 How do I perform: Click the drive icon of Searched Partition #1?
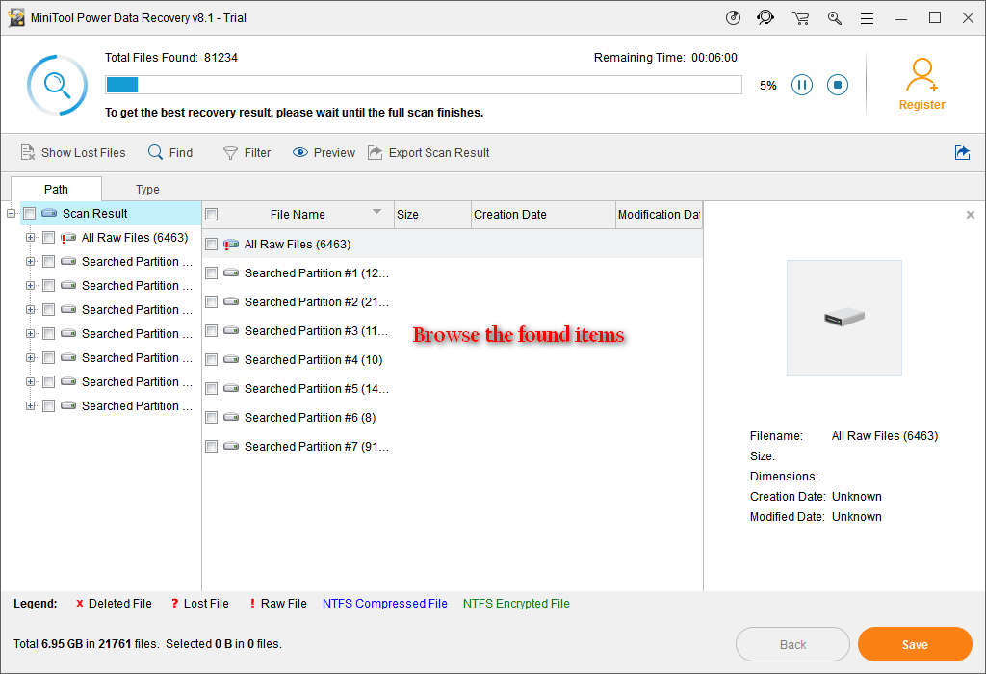pyautogui.click(x=231, y=272)
